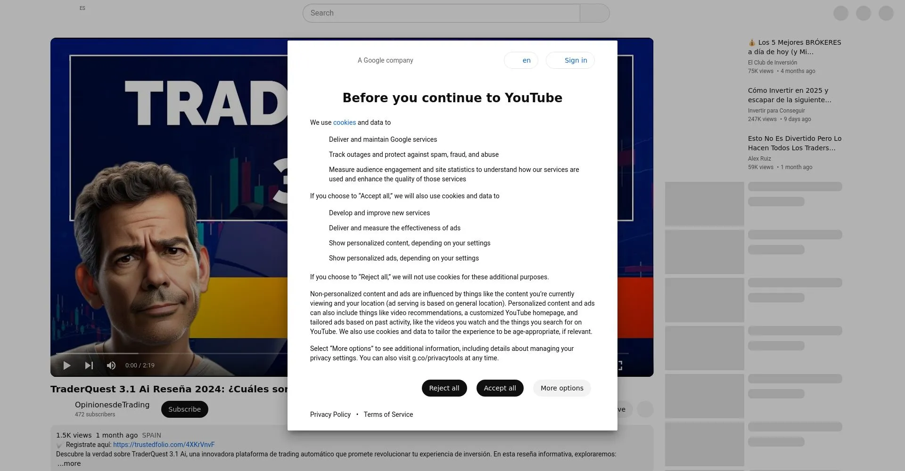Click '1.5K views 1 month ago' info
Viewport: 905px width, 471px height.
tap(97, 435)
